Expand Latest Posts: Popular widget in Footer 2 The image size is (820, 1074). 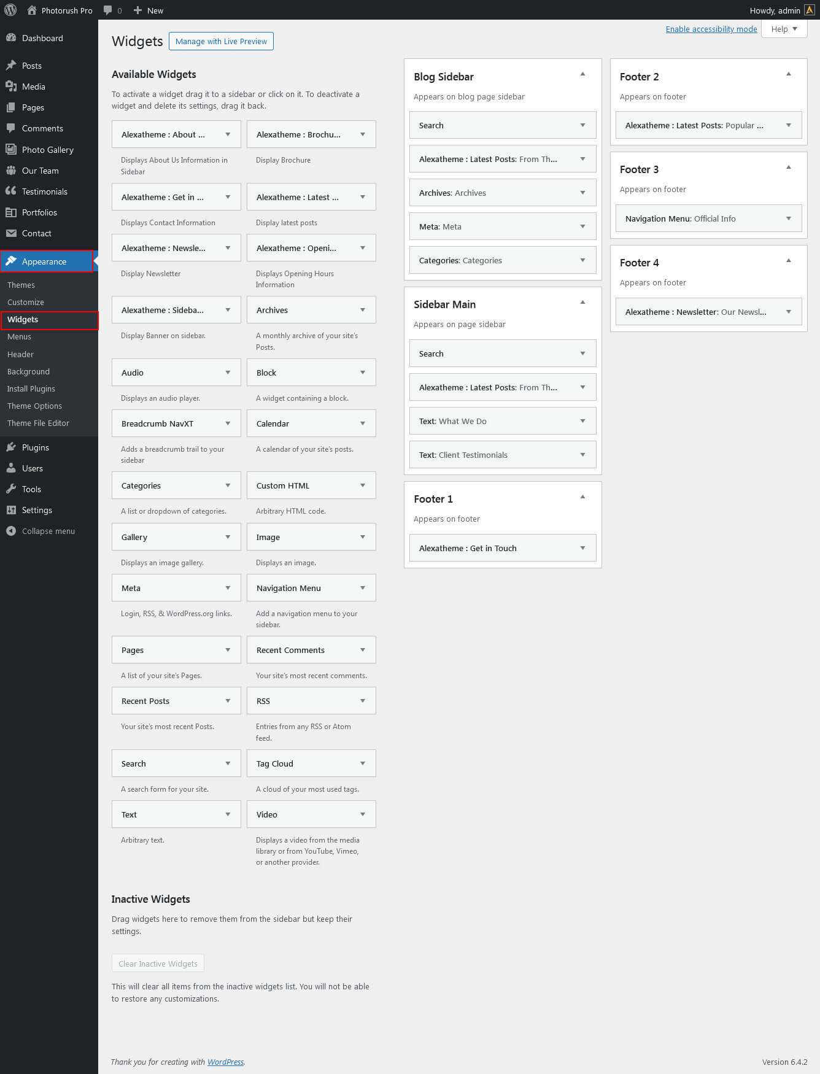[789, 125]
